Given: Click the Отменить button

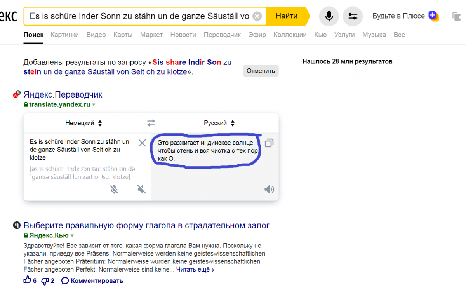Looking at the screenshot, I should tap(261, 71).
